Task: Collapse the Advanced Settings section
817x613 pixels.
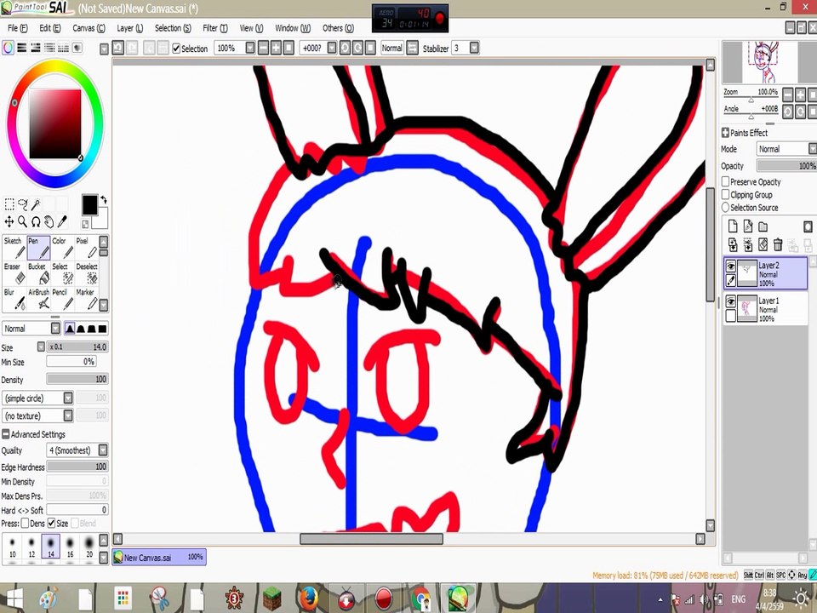Action: [x=6, y=434]
